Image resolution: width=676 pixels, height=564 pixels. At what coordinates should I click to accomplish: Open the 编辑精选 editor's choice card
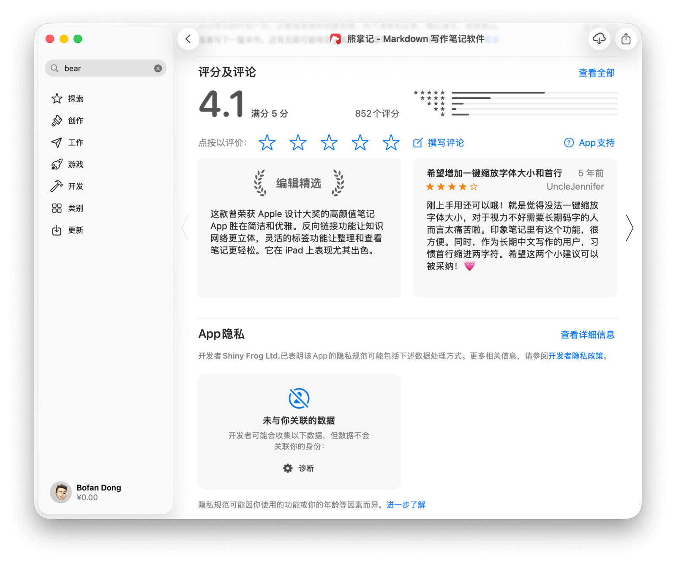299,228
